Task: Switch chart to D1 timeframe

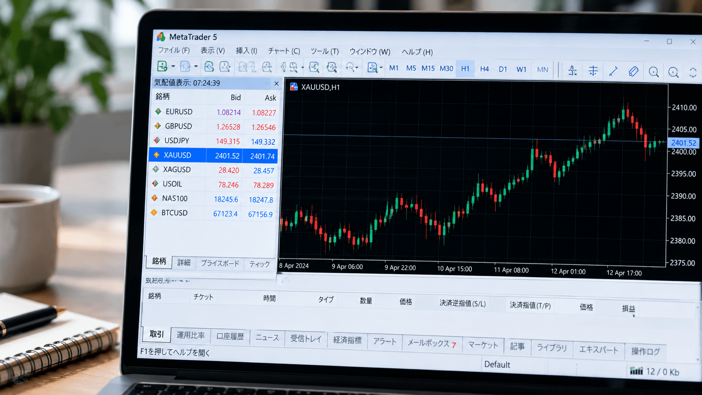Action: pos(503,69)
